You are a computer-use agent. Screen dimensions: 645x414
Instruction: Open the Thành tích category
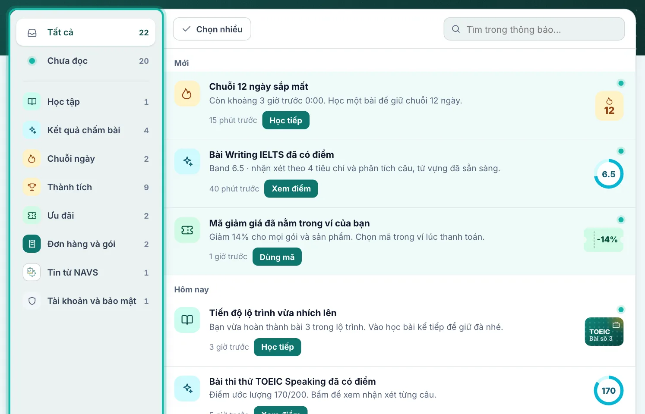point(86,187)
